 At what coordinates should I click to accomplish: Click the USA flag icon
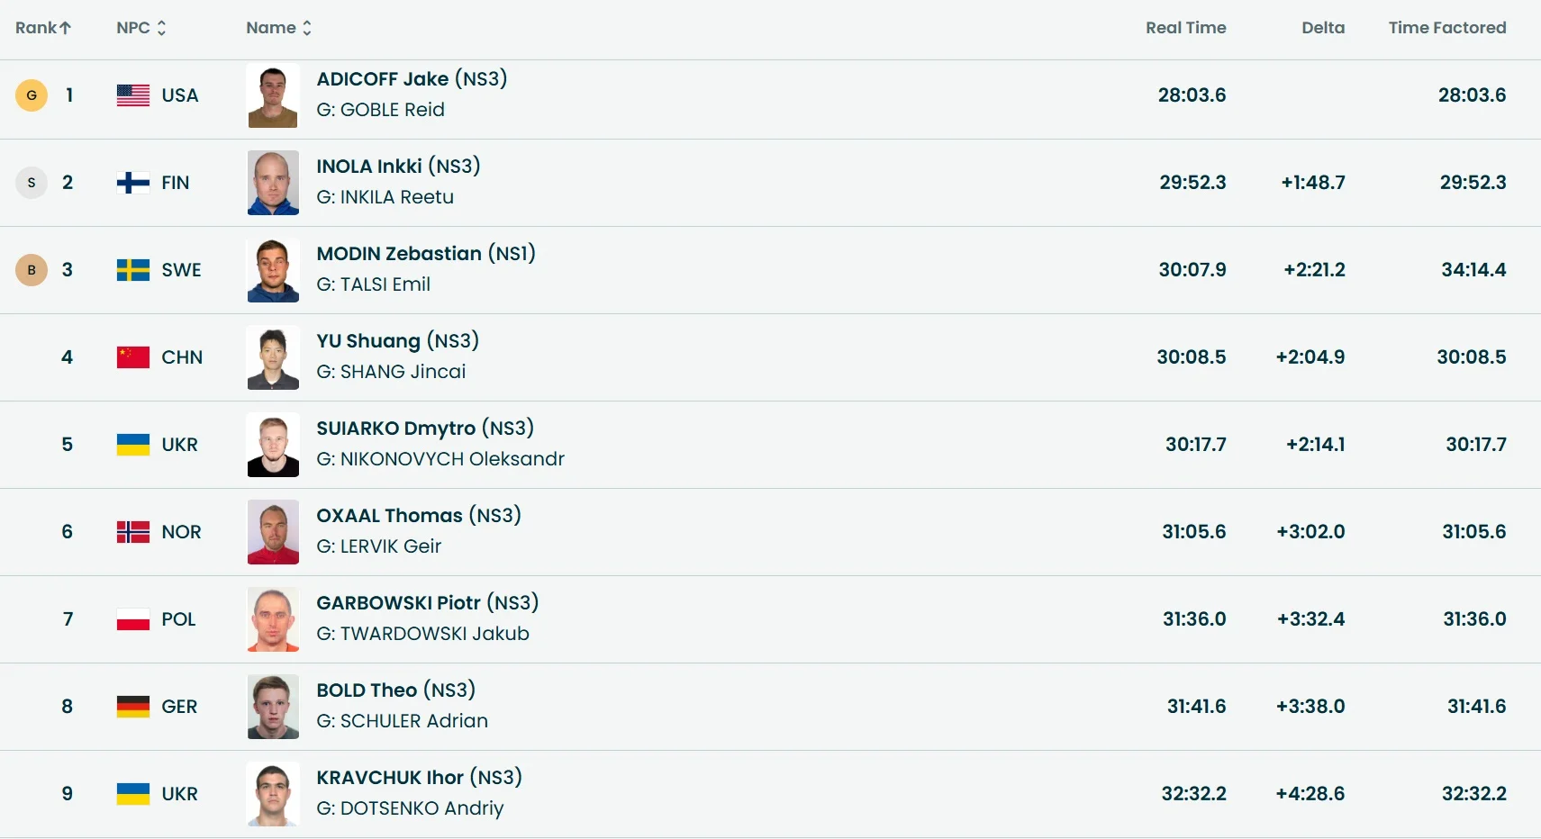pos(133,95)
